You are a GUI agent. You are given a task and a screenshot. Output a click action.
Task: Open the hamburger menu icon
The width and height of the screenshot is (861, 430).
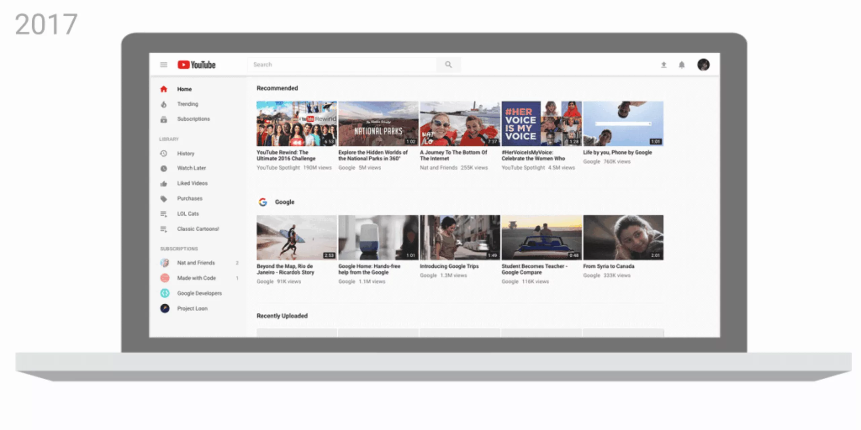(163, 64)
